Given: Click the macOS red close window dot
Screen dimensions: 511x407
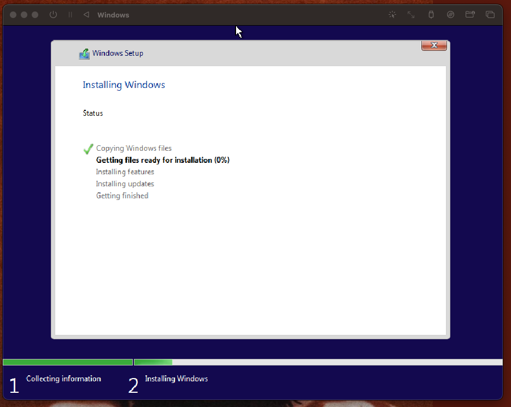Looking at the screenshot, I should pos(13,15).
